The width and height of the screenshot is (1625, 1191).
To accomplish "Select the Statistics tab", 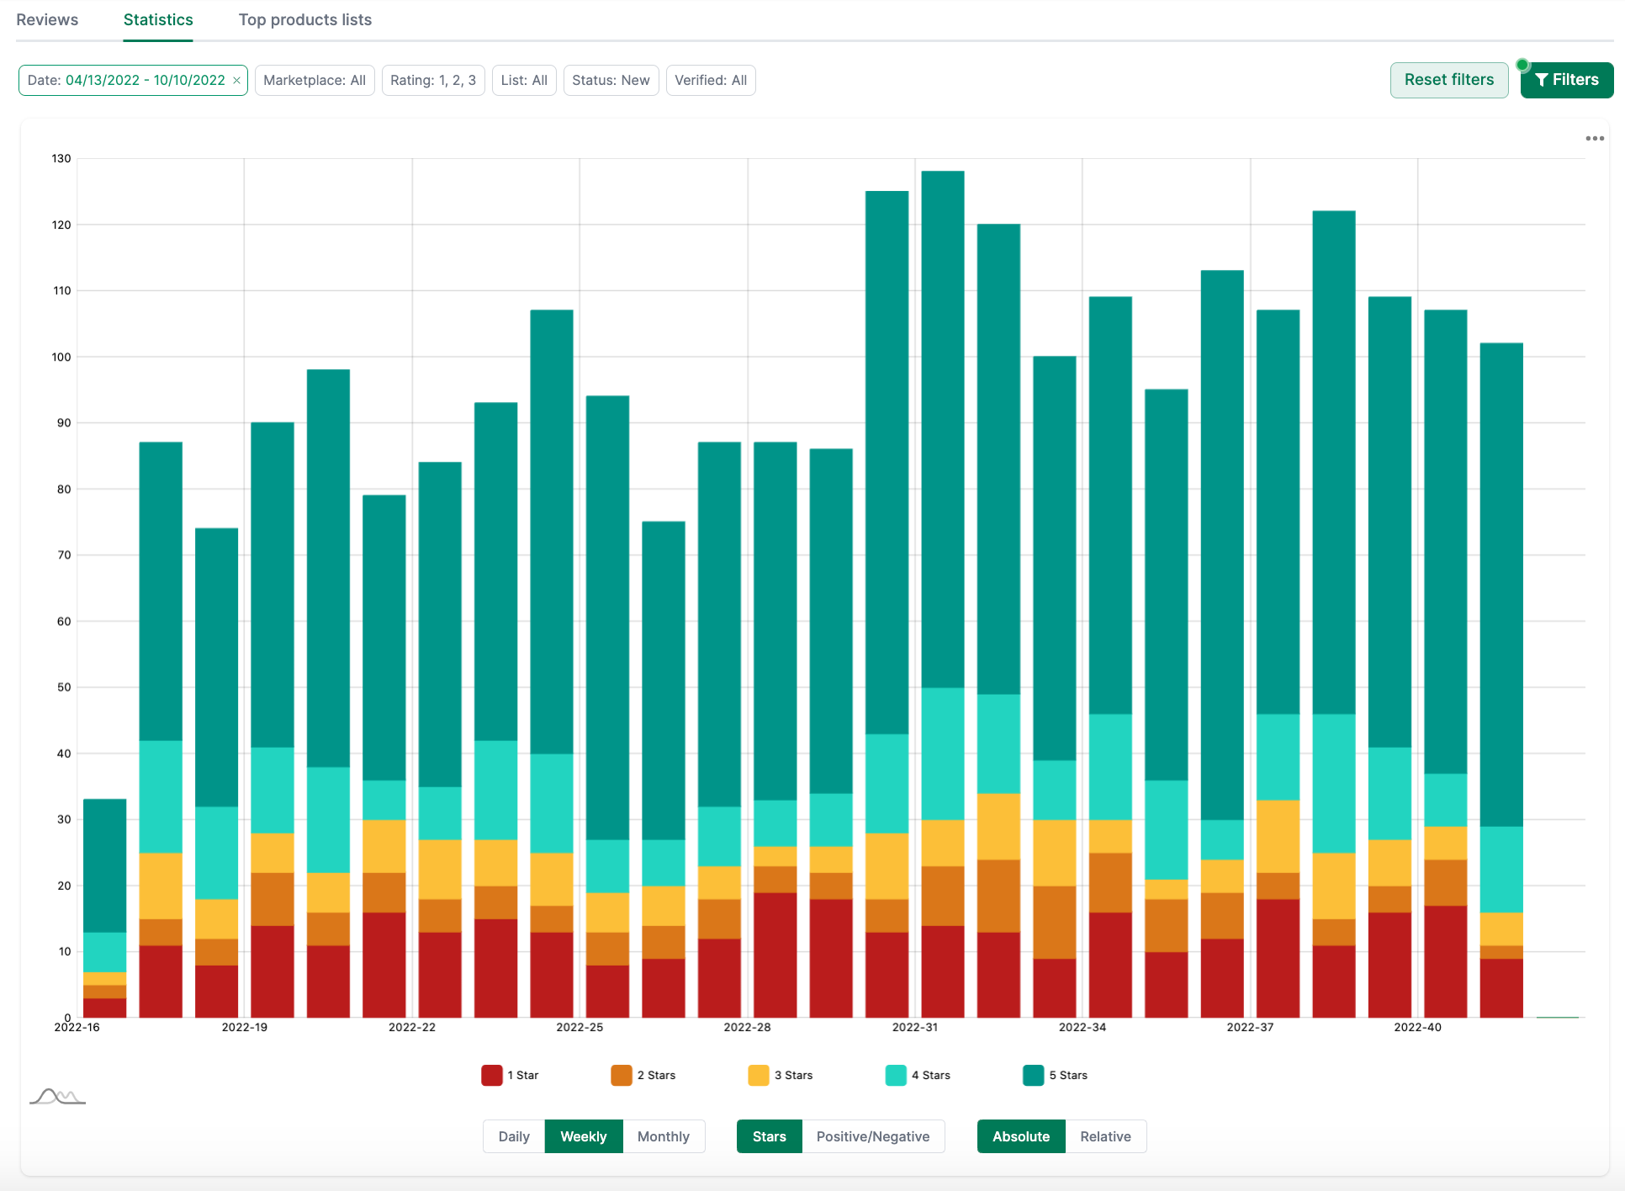I will pos(158,19).
